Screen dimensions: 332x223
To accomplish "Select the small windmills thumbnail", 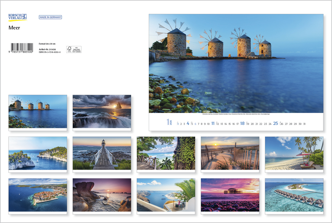I will pos(38,111).
